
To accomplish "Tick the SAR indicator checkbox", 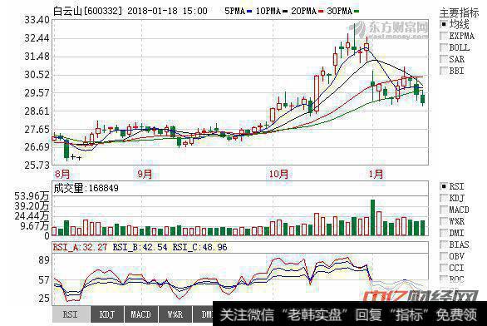I will [444, 59].
